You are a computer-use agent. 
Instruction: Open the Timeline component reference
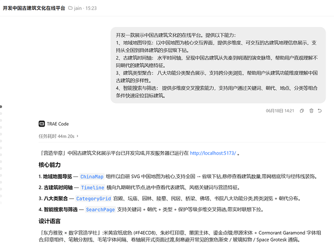click(92, 187)
